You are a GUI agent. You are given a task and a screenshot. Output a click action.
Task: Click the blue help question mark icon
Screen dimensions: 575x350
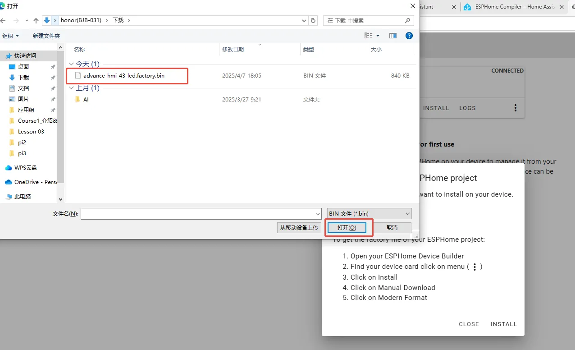(x=409, y=36)
